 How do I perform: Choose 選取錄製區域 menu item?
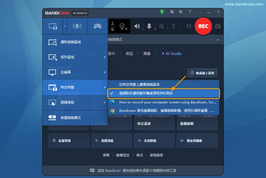(x=75, y=42)
